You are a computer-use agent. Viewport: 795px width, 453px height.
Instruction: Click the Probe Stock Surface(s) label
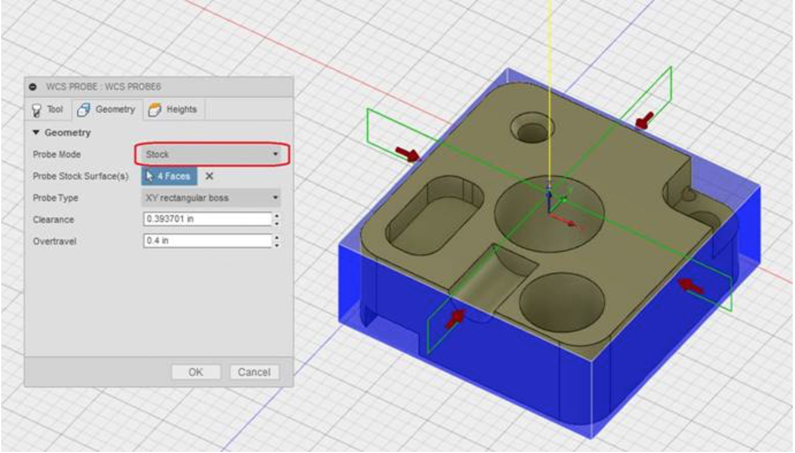click(x=80, y=176)
